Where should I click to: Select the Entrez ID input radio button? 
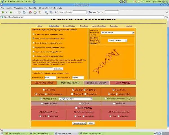(34, 43)
